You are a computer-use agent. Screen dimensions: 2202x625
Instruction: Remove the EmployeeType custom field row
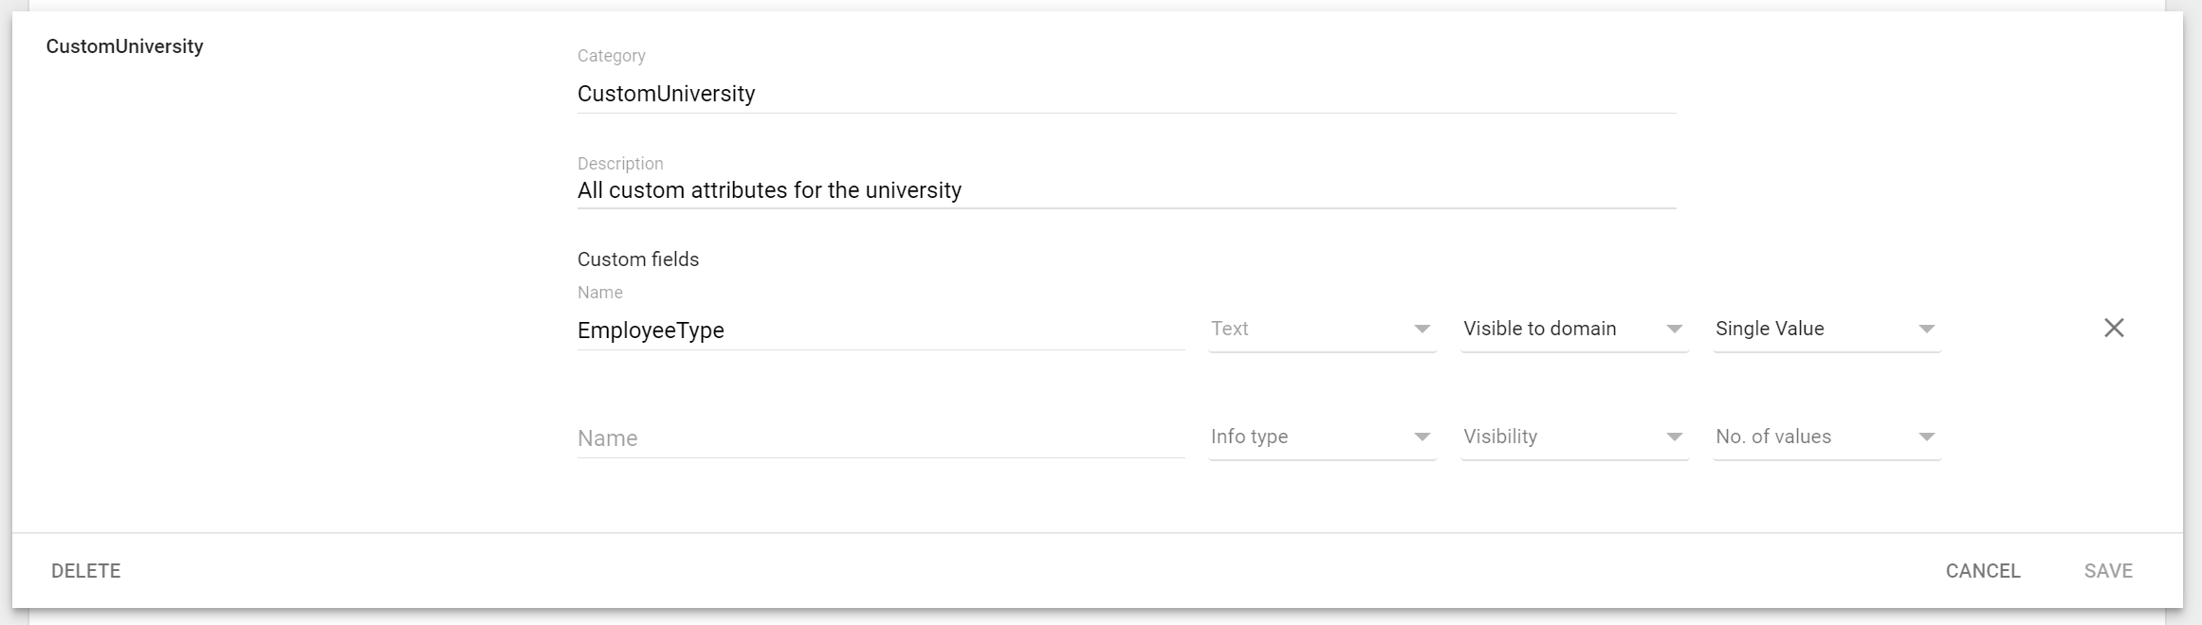point(2113,328)
